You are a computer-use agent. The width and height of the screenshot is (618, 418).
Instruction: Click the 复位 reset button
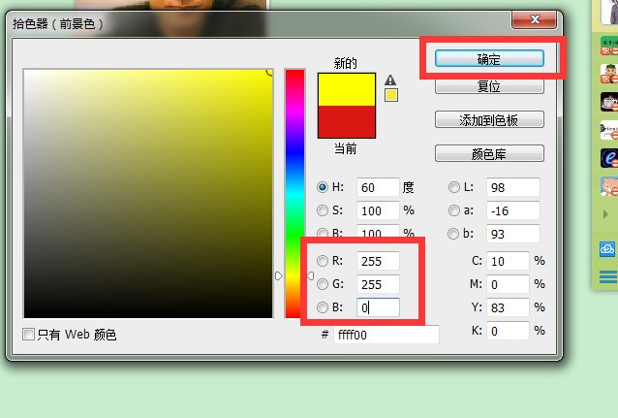[x=489, y=86]
